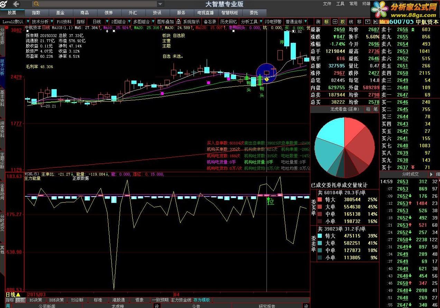
Task: Expand the 普通坐标 dropdown arrow
Action: (306, 21)
